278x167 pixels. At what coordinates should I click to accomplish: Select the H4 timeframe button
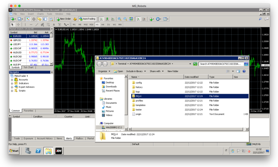[103, 25]
